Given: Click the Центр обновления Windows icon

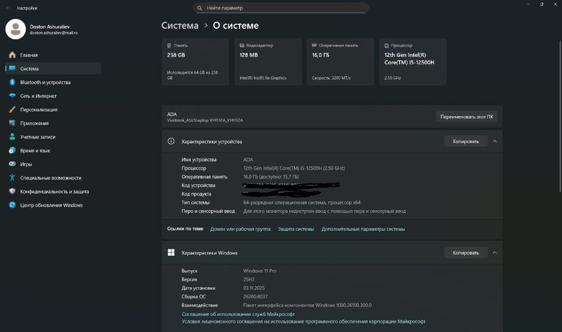Looking at the screenshot, I should (12, 205).
